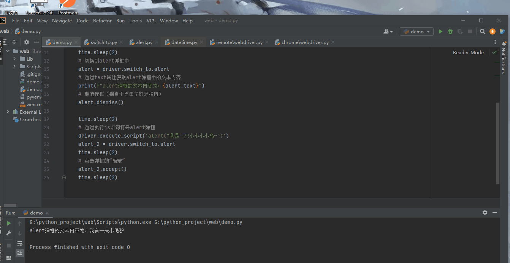Open the demo run configuration dropdown
This screenshot has width=510, height=263.
(x=417, y=31)
